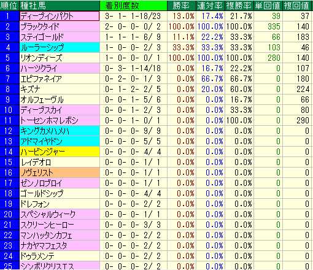Select the ナカヤマフェスタ sire name
The width and height of the screenshot is (313, 270).
click(x=60, y=245)
